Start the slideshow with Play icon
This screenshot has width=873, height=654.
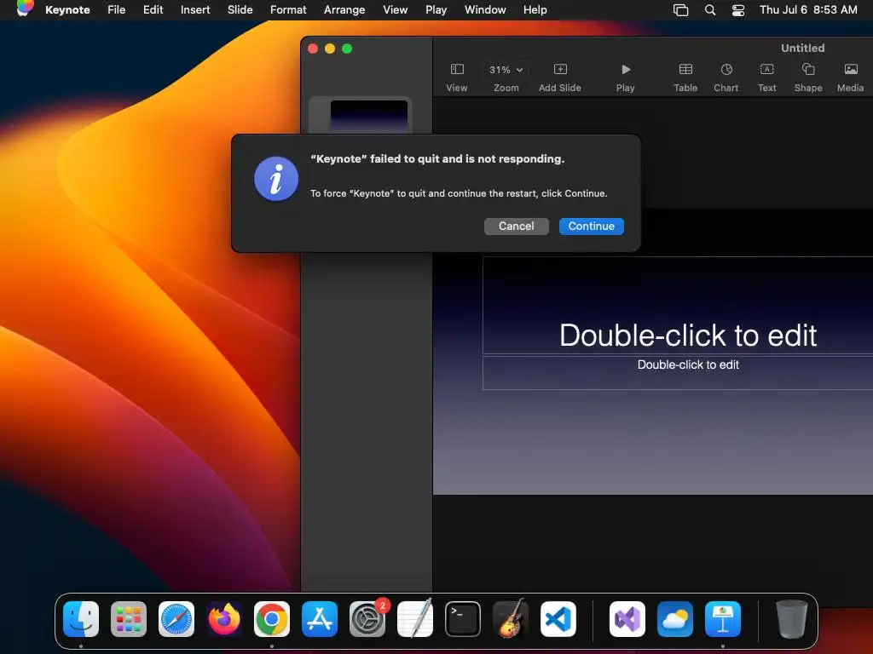coord(626,70)
